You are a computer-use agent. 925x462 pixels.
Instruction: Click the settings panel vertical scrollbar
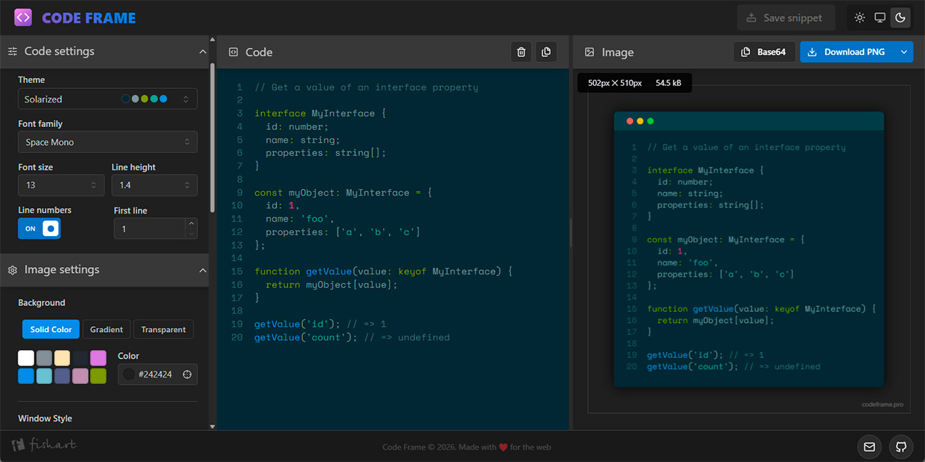212,137
